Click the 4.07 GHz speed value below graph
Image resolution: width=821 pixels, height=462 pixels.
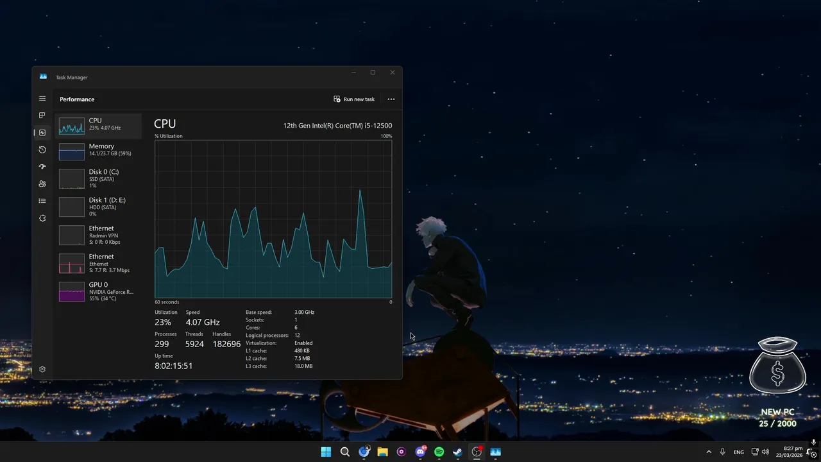(x=203, y=322)
